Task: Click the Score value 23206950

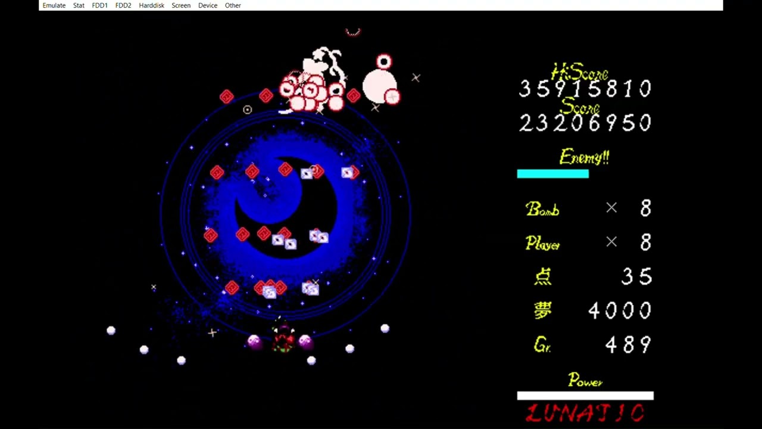Action: point(586,123)
